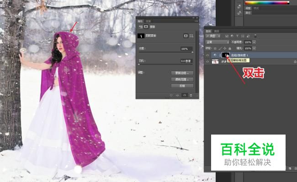Click the Hue/Saturation layer mask thumbnail

pyautogui.click(x=226, y=55)
